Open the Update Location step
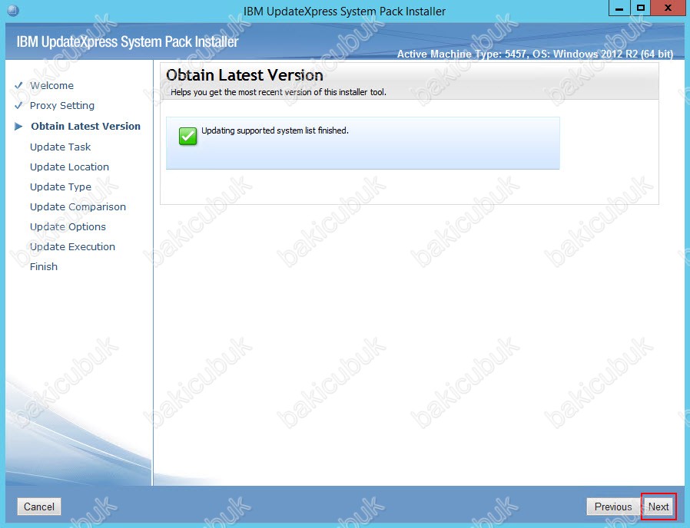Screen dimensions: 690x528 tap(69, 167)
